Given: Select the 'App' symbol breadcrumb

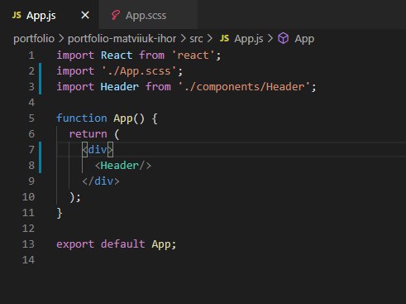Looking at the screenshot, I should point(304,39).
